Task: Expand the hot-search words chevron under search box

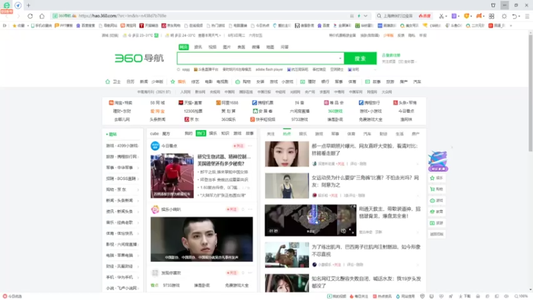Action: (375, 69)
